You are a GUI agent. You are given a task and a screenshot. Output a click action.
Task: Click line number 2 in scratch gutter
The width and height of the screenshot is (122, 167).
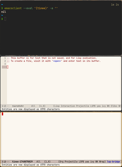click(5, 61)
